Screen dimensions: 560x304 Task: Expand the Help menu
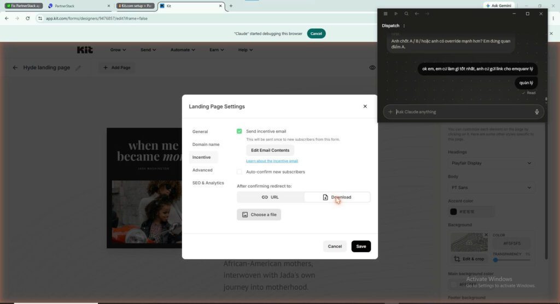coord(246,50)
